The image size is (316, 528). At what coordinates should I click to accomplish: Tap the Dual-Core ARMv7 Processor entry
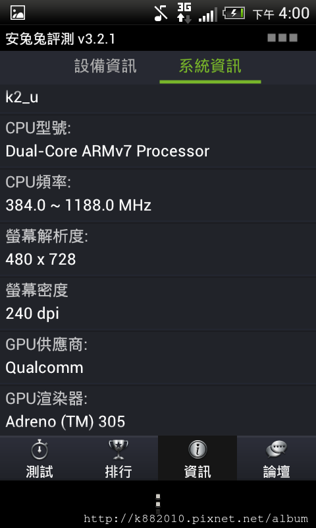coord(158,141)
